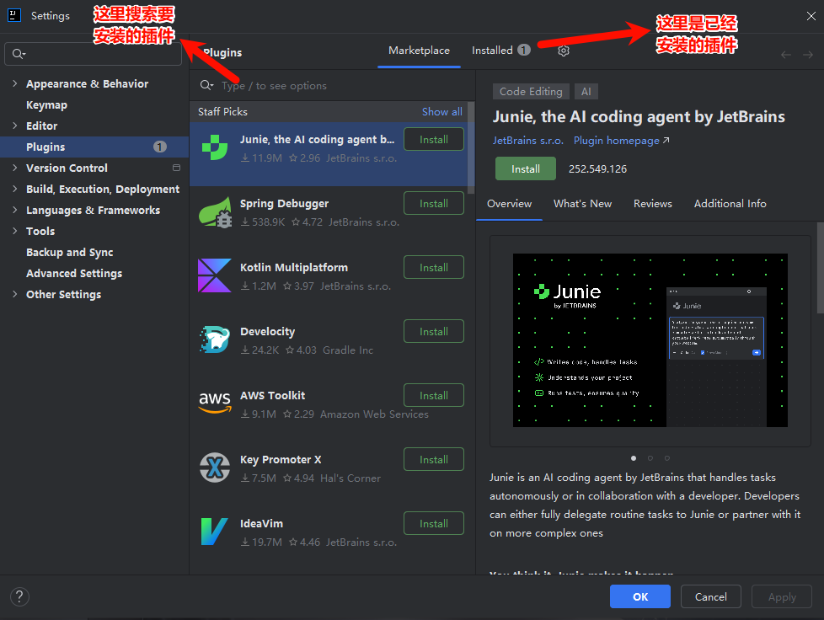Image resolution: width=824 pixels, height=620 pixels.
Task: Click the AI tag
Action: 586,92
